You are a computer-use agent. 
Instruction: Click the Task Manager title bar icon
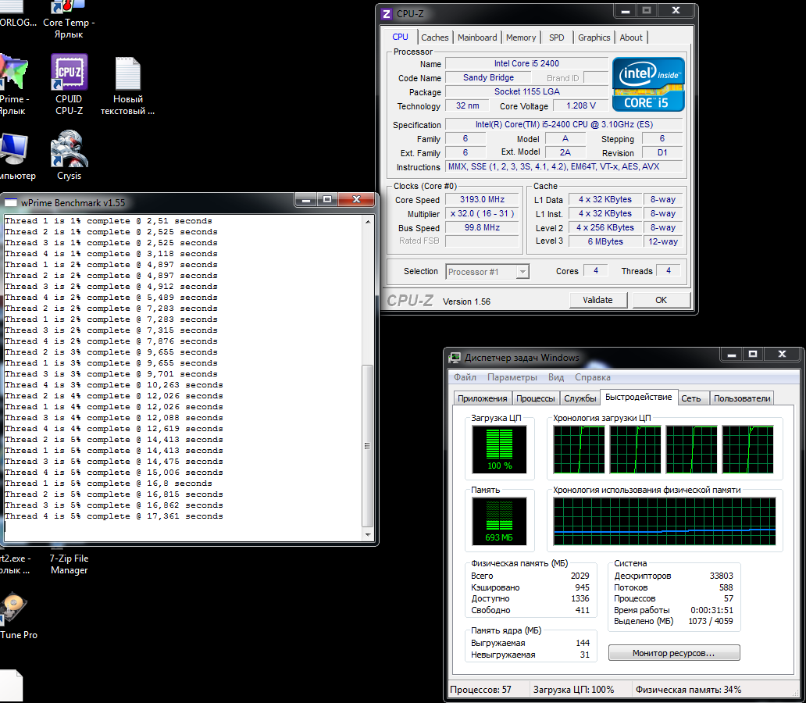tap(455, 358)
